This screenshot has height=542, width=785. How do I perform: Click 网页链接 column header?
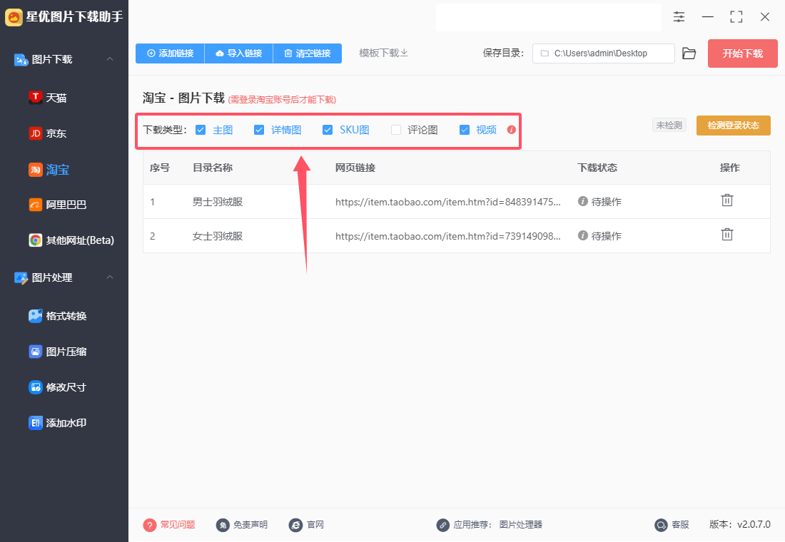point(355,168)
